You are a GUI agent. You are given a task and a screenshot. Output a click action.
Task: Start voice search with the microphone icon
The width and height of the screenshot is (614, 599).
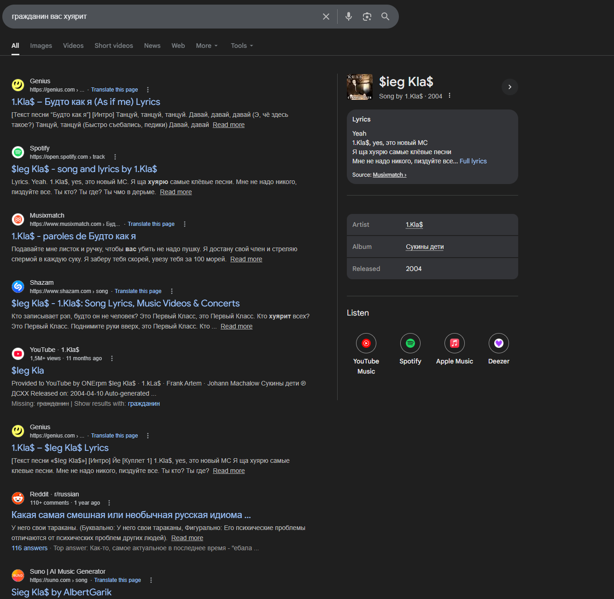(x=349, y=17)
